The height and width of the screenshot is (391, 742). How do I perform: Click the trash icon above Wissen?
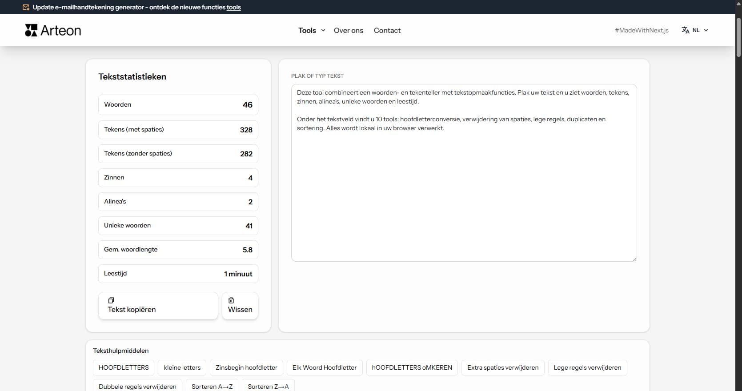point(231,300)
